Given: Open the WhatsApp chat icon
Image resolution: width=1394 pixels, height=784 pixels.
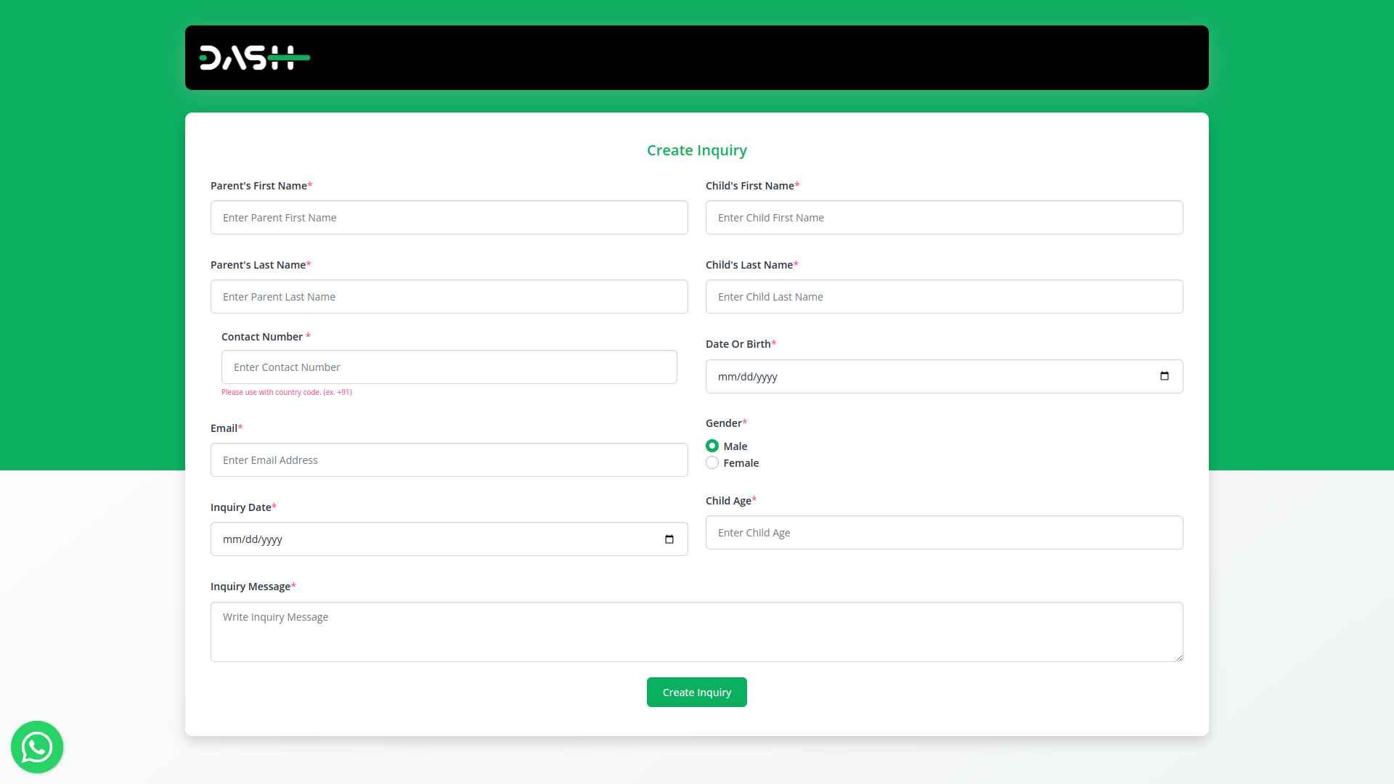Looking at the screenshot, I should click(37, 747).
